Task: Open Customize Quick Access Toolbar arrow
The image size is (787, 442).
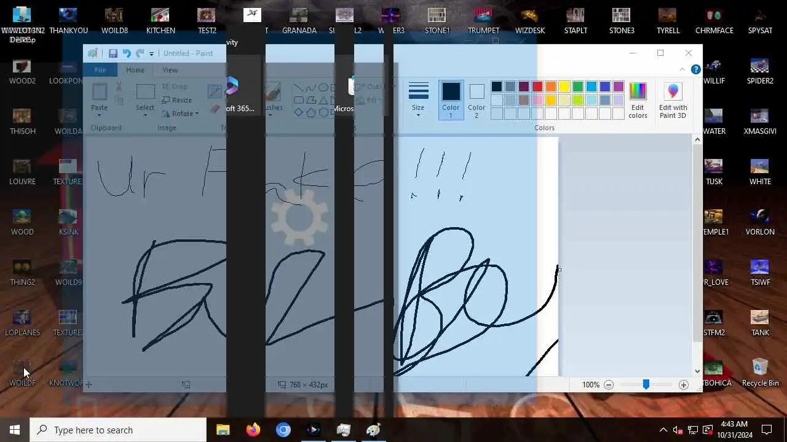Action: click(x=152, y=54)
